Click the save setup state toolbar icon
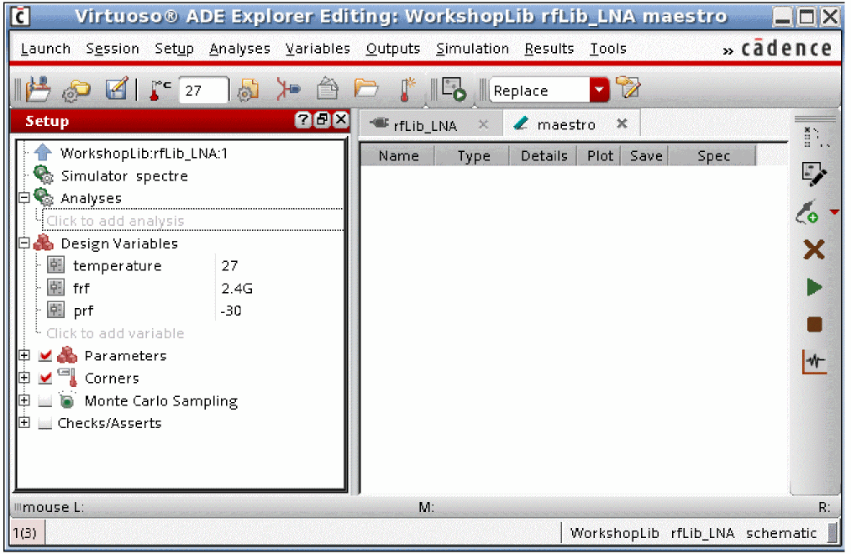Image resolution: width=851 pixels, height=554 pixels. point(38,90)
